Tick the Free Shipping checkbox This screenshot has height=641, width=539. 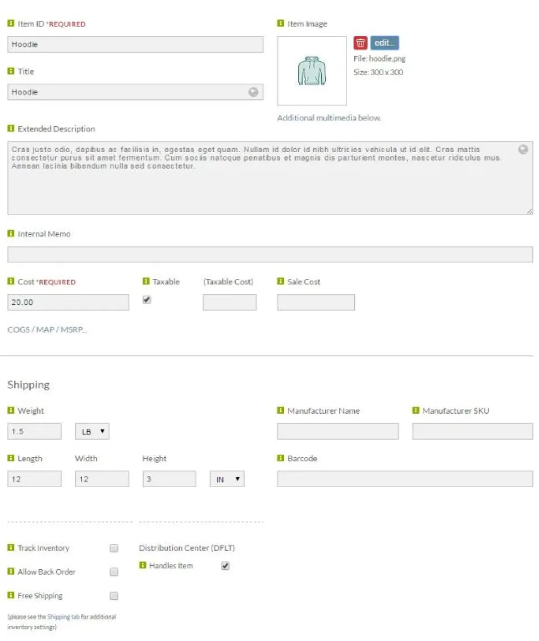pos(114,596)
